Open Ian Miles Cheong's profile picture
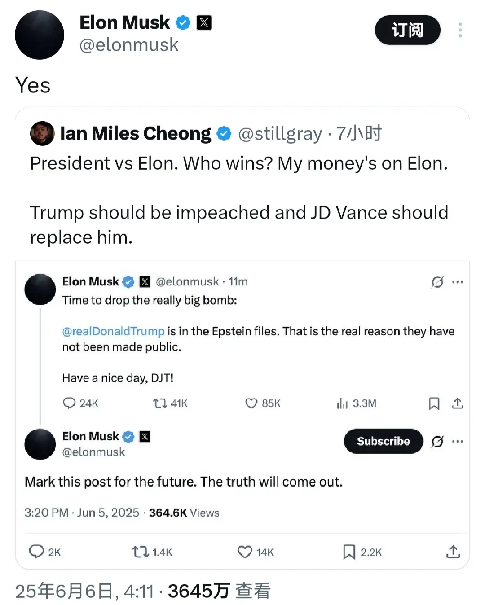Viewport: 485px width, 605px height. (x=42, y=133)
